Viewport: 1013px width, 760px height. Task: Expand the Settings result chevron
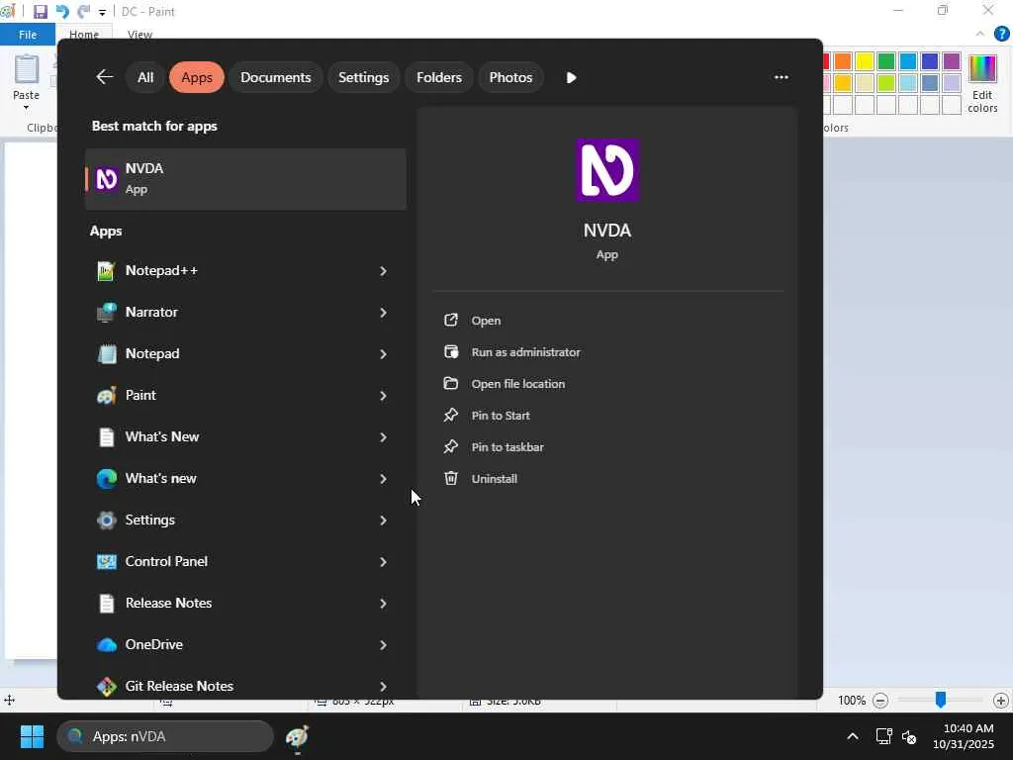[x=383, y=521]
